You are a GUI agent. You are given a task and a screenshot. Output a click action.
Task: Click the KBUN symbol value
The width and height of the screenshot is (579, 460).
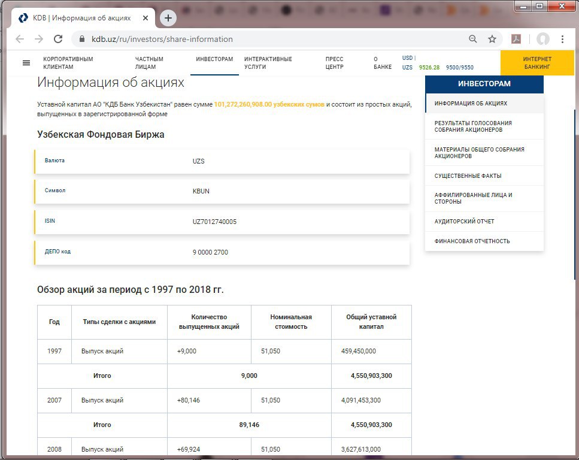point(201,192)
